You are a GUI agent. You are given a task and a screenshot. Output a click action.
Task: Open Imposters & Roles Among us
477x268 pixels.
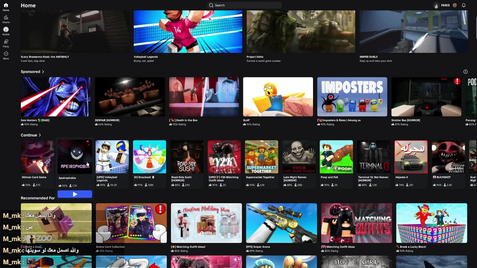pyautogui.click(x=352, y=97)
